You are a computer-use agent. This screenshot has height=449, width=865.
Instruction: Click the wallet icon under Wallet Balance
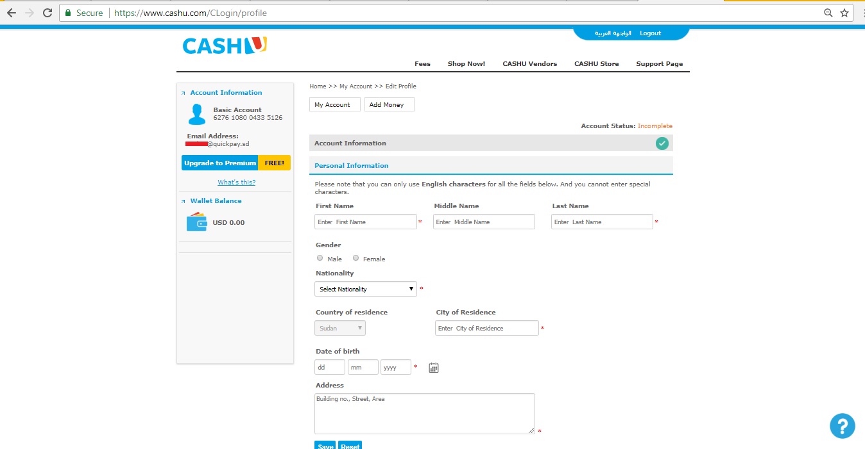196,222
